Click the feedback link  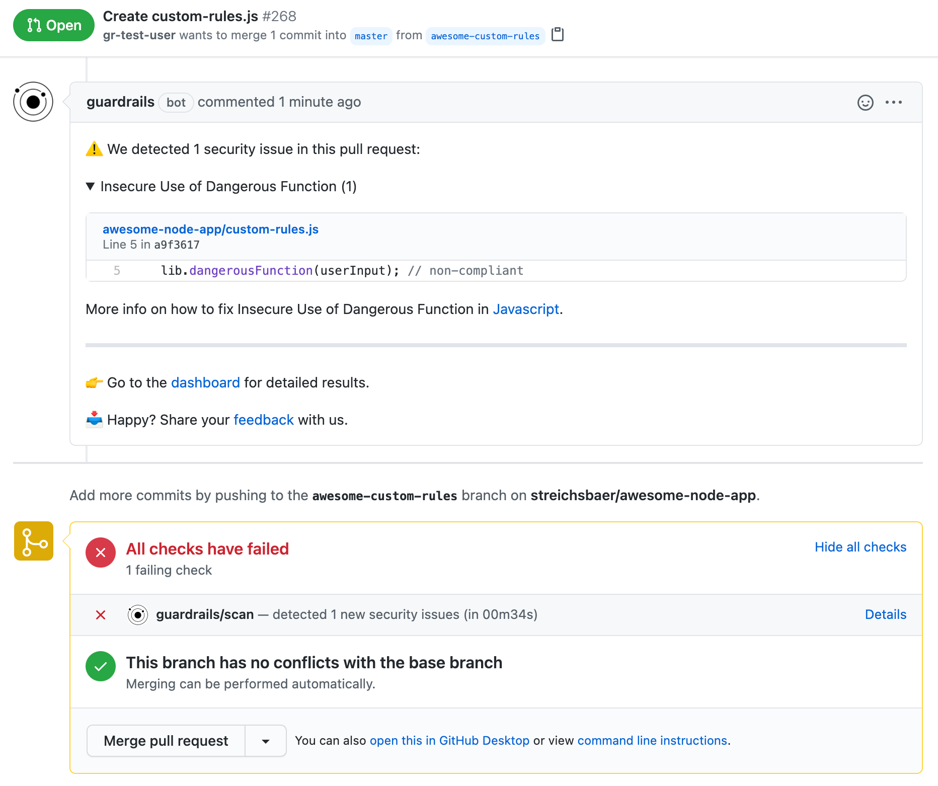(x=264, y=420)
